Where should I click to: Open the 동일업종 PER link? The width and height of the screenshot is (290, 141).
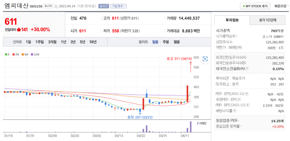tap(227, 121)
